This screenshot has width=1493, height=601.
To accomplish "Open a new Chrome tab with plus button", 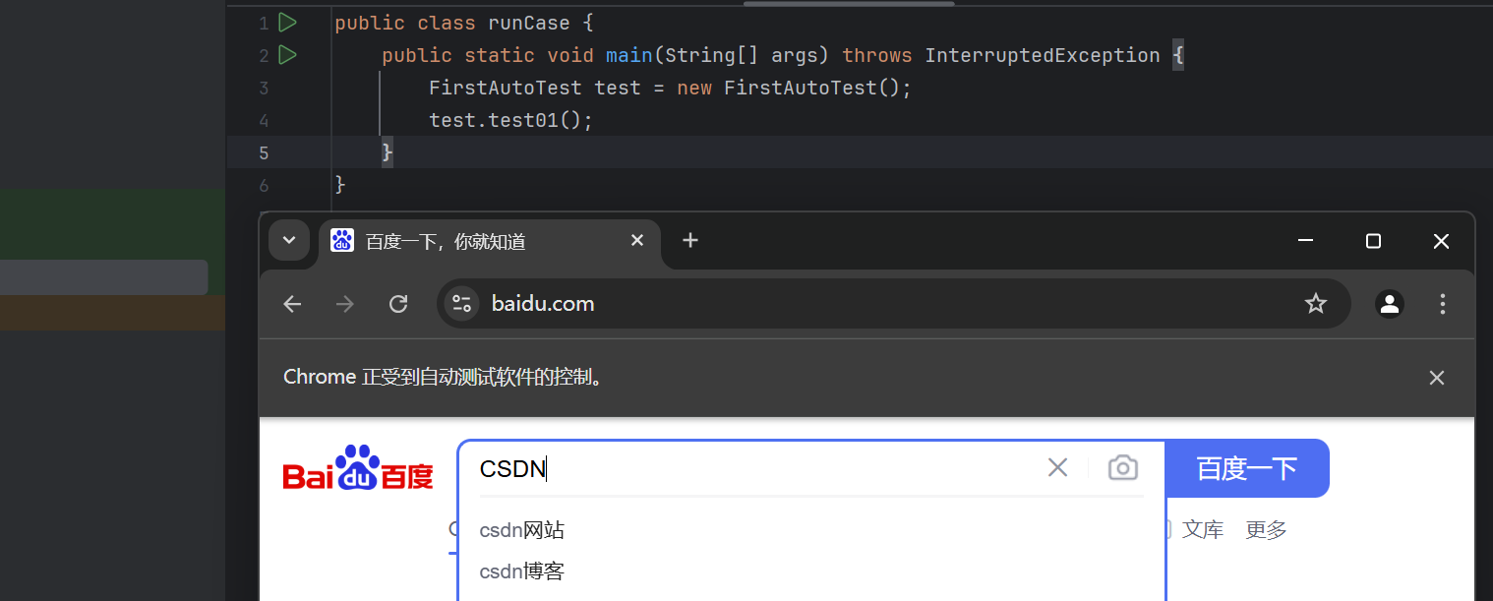I will click(690, 240).
